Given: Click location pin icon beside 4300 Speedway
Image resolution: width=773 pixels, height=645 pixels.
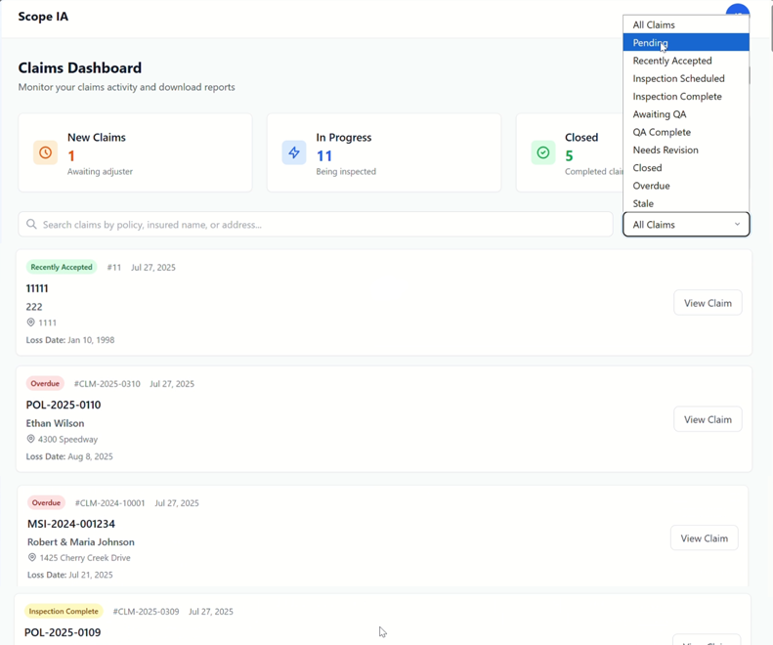Looking at the screenshot, I should pos(31,440).
